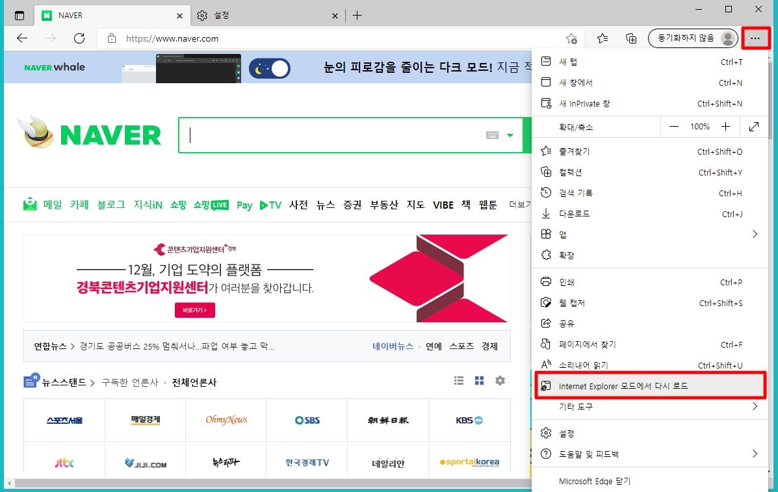778x492 pixels.
Task: Open 즐겨찾기 menu entry
Action: (x=650, y=152)
